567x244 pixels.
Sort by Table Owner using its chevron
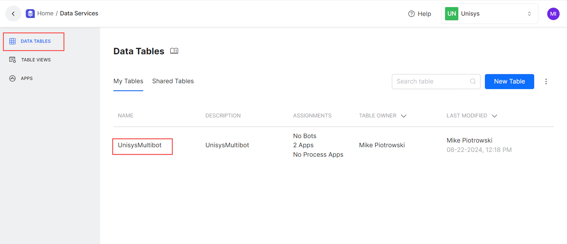404,116
